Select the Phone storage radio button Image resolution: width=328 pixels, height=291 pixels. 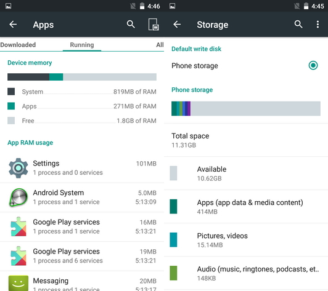(313, 65)
